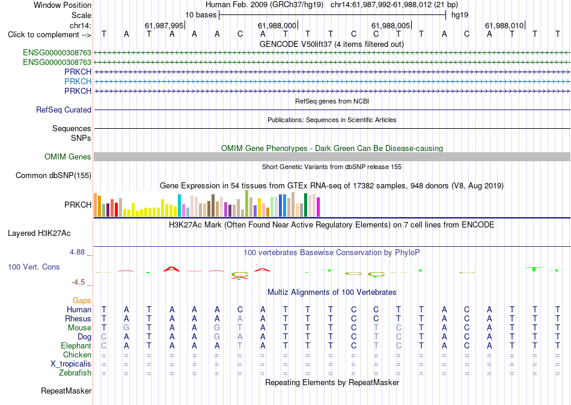
Task: Select the Dog alignment row label
Action: 84,337
